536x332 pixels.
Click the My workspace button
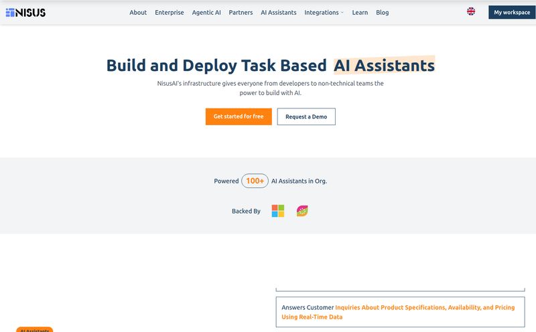(512, 12)
